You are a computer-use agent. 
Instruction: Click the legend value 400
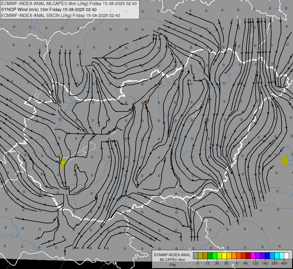(284, 263)
